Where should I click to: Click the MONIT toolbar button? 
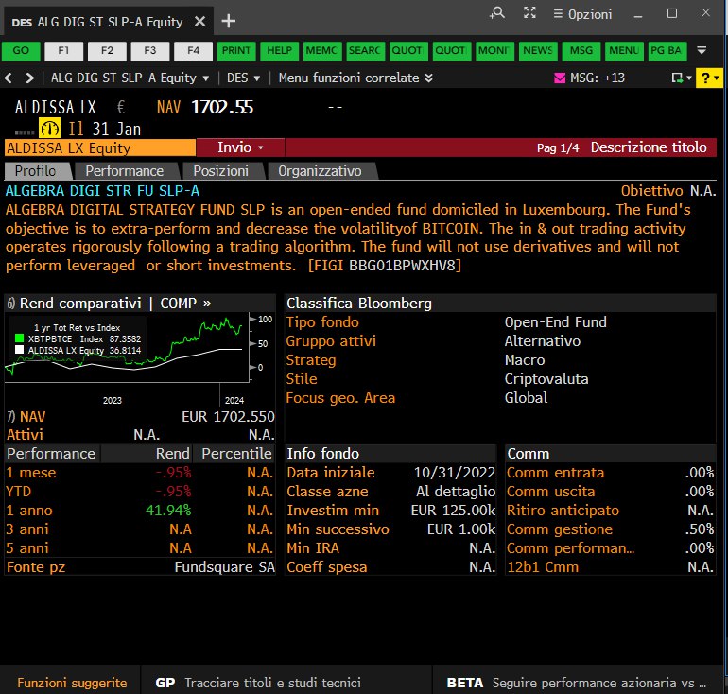pos(494,51)
